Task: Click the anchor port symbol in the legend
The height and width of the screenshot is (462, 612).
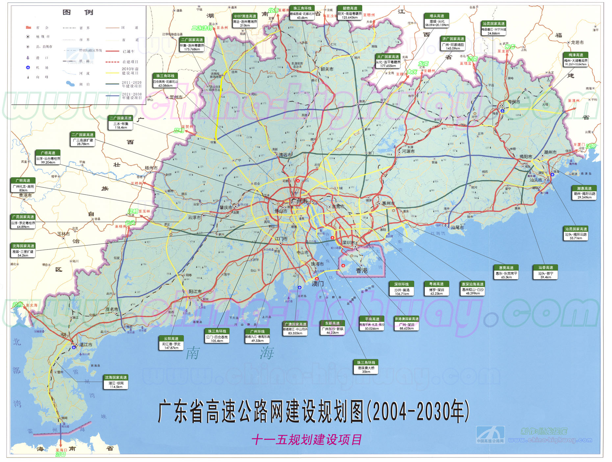Action: click(28, 58)
